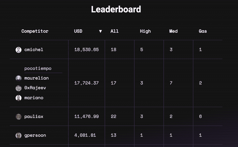Sort by High findings column

click(x=145, y=31)
